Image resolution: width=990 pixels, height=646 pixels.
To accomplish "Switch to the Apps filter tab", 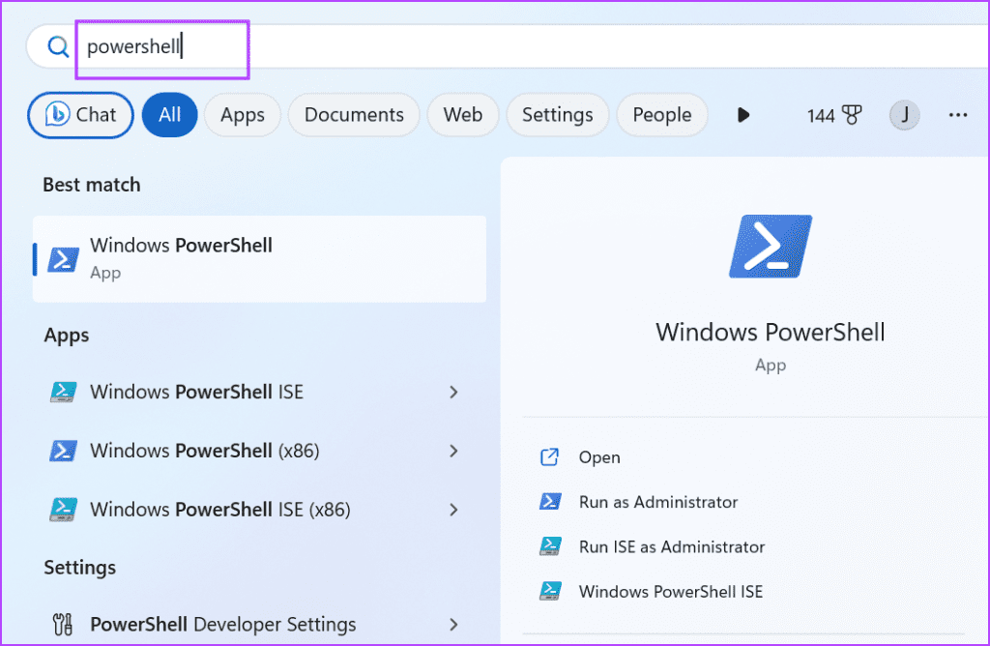I will tap(243, 115).
